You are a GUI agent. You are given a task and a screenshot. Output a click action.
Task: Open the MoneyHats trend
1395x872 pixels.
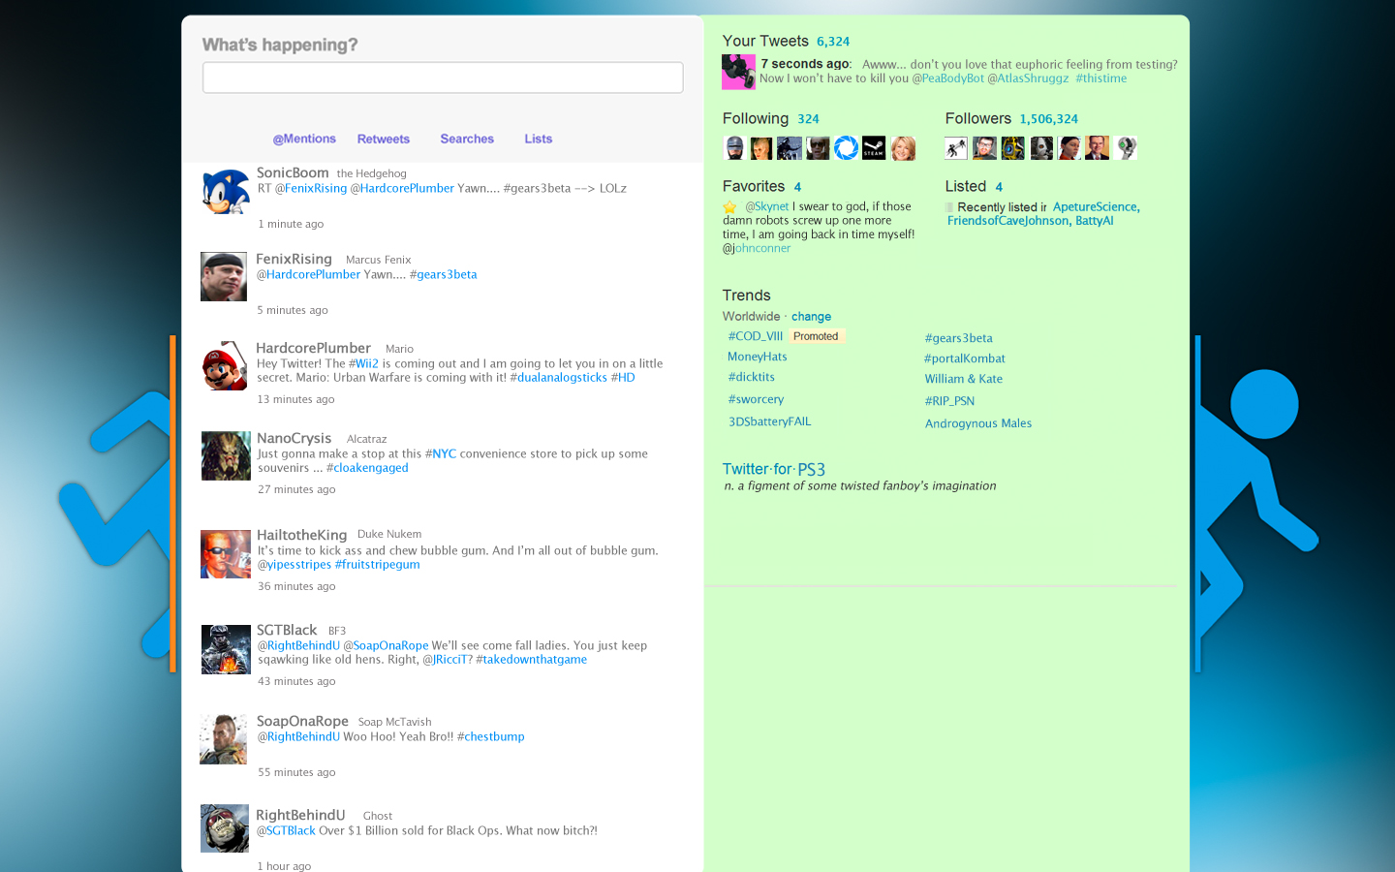click(758, 357)
